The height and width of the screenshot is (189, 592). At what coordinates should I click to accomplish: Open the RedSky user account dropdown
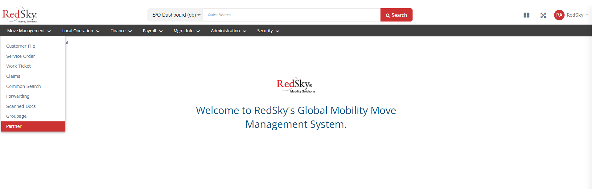tap(578, 15)
